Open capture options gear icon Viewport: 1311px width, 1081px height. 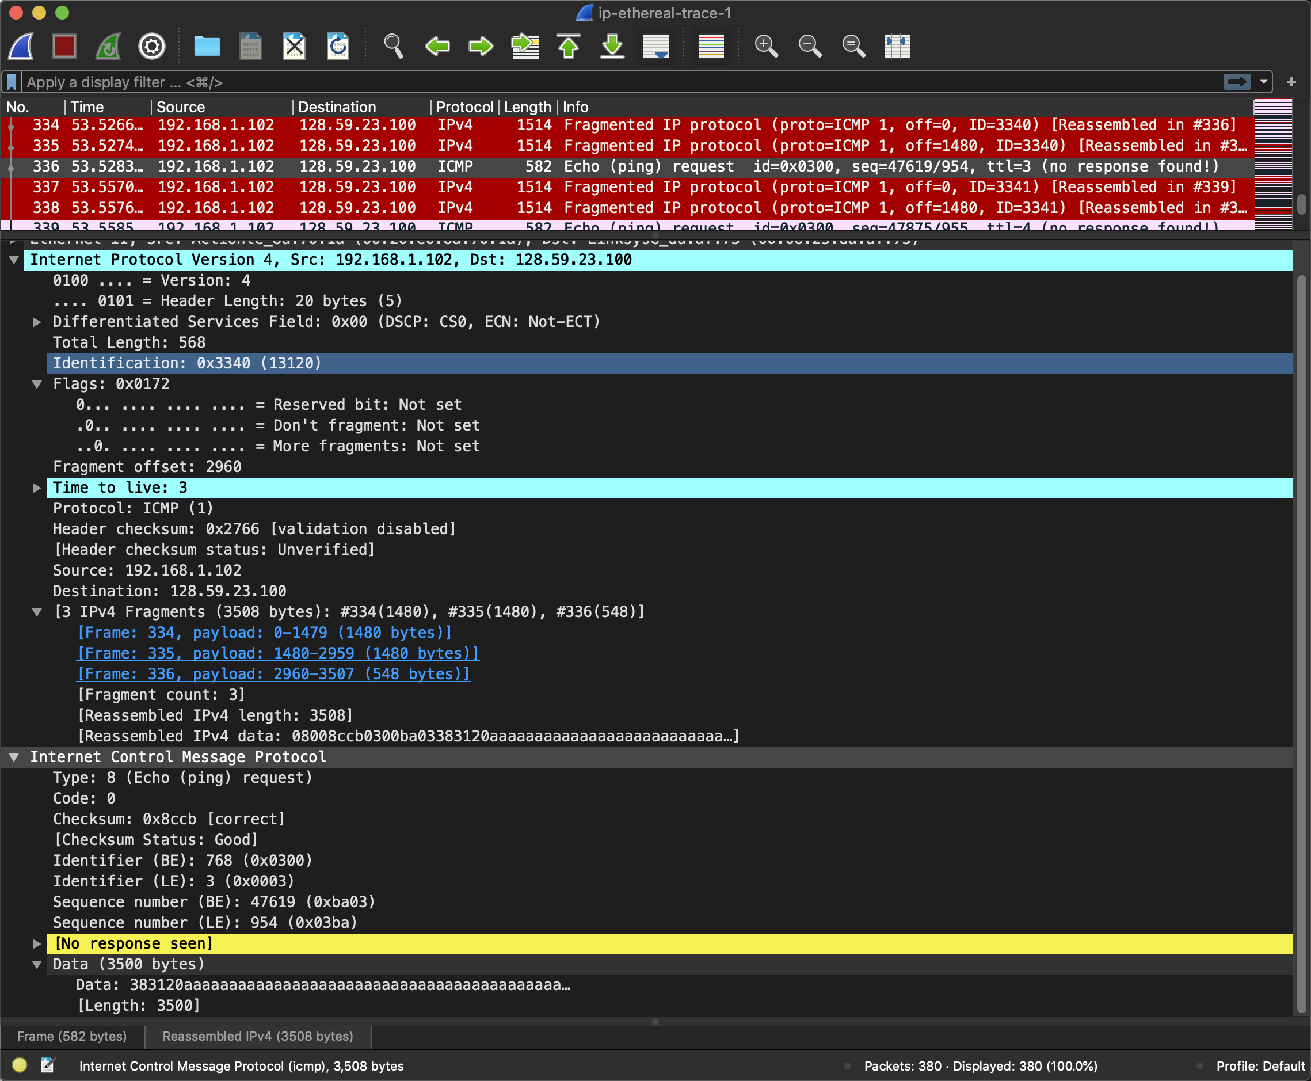[151, 46]
